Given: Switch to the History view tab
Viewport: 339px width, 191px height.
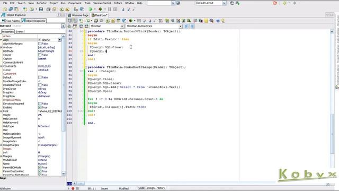Looking at the screenshot, I should pos(160,188).
